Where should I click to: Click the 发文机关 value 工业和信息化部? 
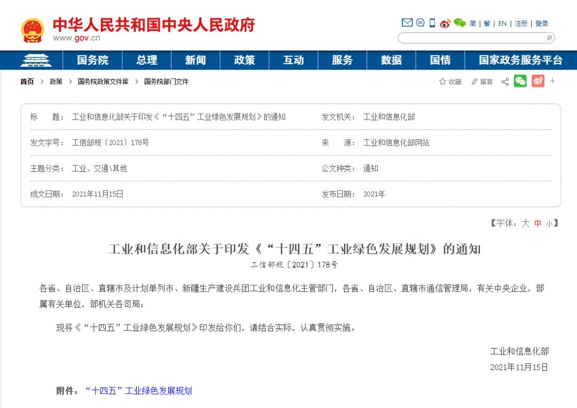coord(389,117)
